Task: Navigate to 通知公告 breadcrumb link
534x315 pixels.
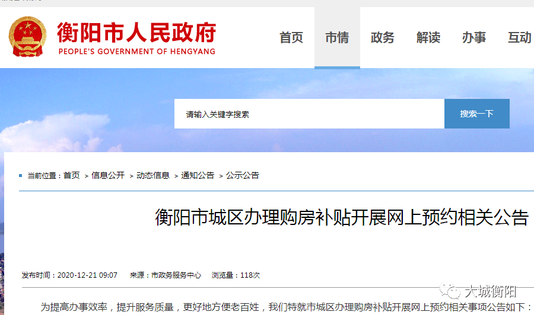Action: tap(198, 175)
